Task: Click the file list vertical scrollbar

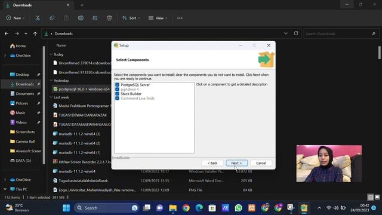Action: point(380,53)
